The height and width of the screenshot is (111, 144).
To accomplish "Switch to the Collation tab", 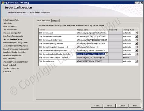I will click(55, 21).
